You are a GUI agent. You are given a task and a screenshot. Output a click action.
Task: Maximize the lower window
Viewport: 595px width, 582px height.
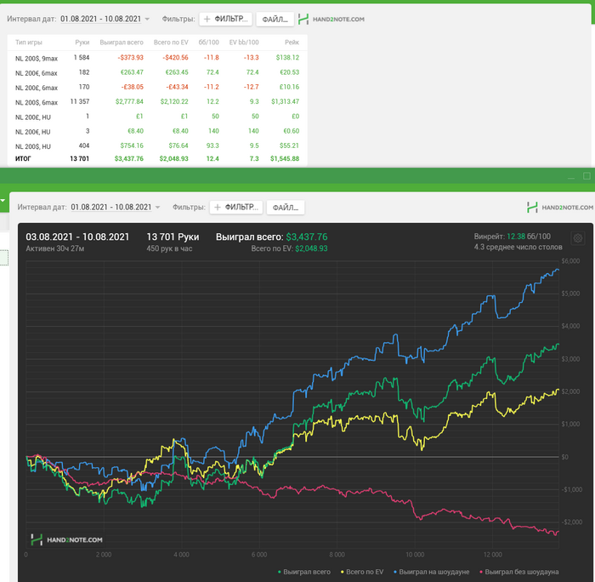pos(586,176)
